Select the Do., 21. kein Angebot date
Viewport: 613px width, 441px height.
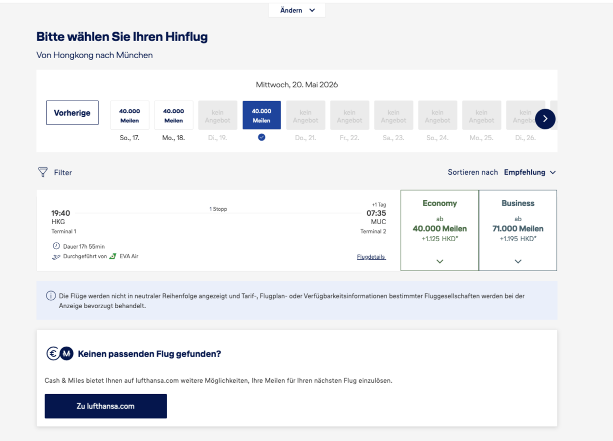tap(306, 115)
